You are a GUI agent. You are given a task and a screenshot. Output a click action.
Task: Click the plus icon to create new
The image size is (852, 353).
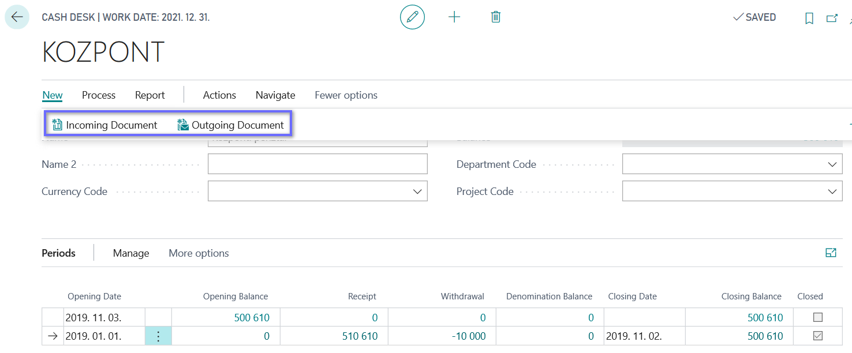[x=454, y=17]
